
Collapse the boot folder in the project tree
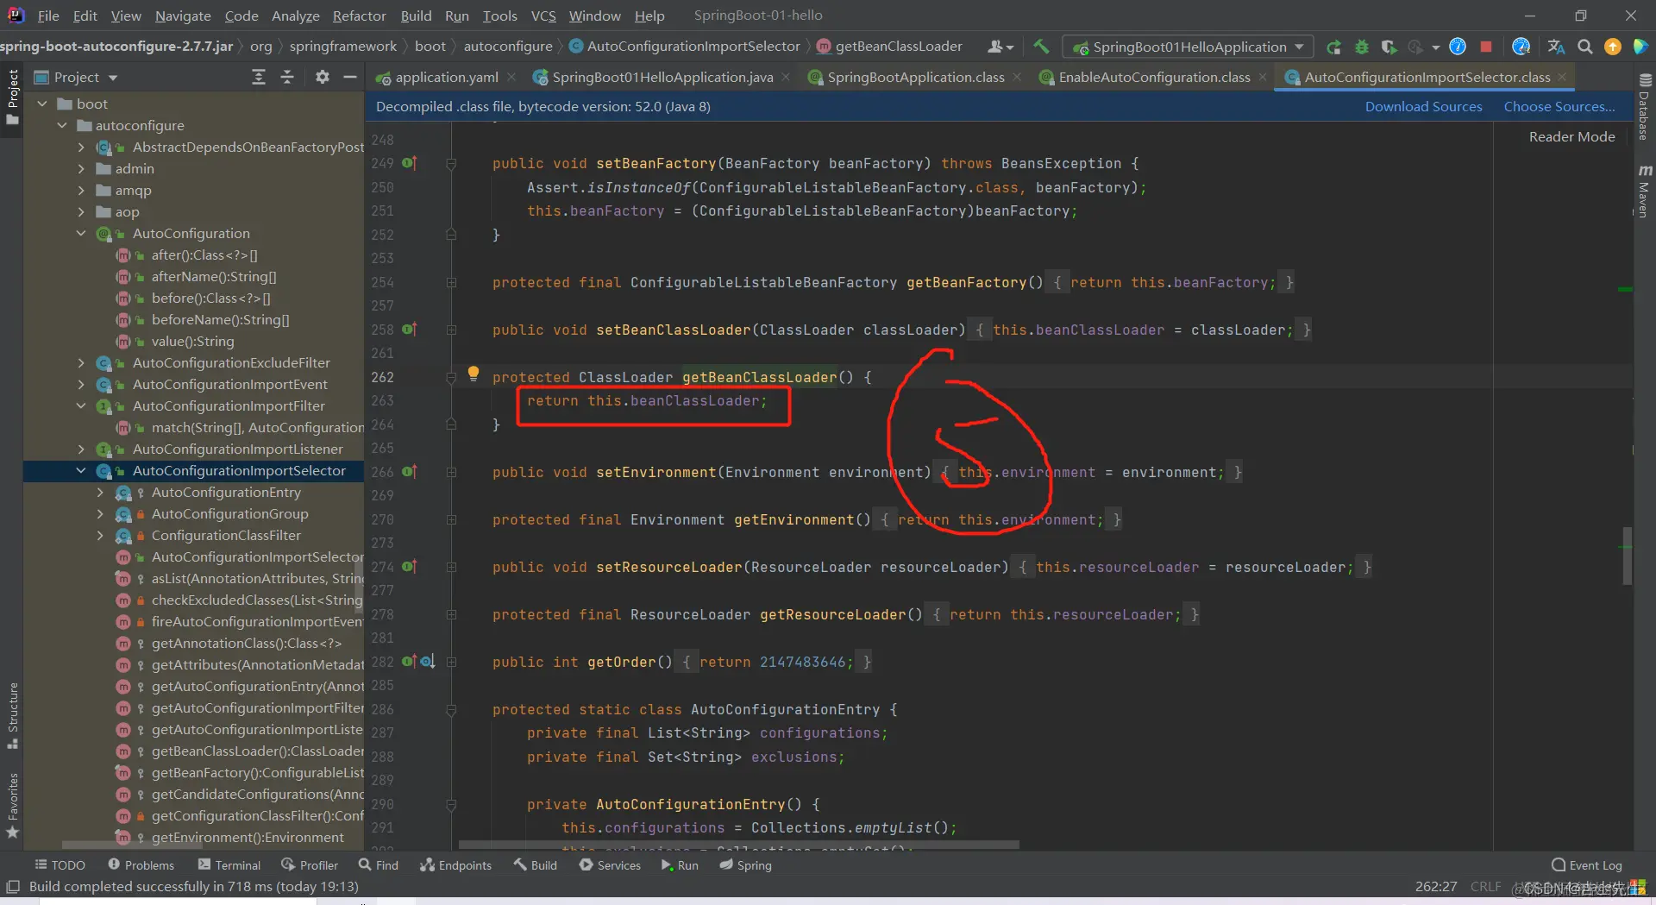(x=42, y=104)
